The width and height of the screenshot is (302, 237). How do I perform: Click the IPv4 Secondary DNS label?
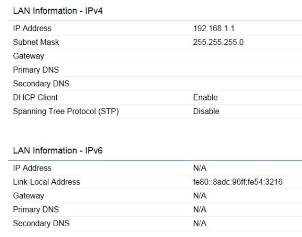pos(41,84)
